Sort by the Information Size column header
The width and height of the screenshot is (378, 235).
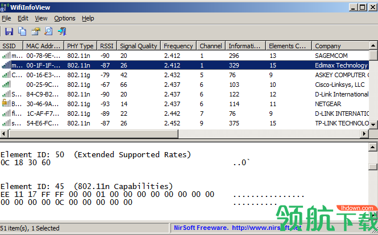(x=246, y=46)
